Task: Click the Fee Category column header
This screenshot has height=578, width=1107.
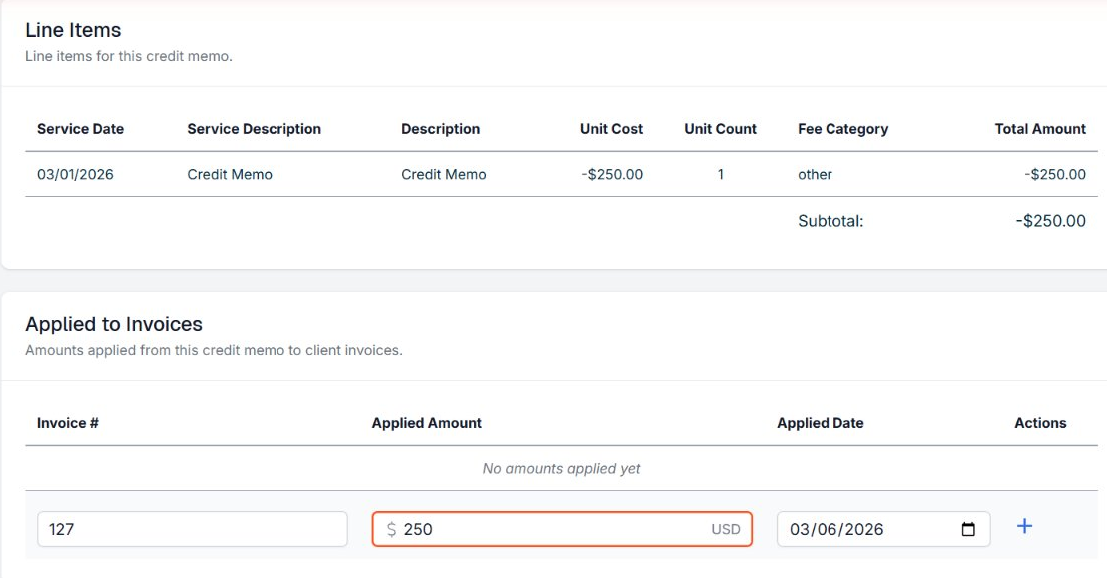Action: tap(842, 129)
